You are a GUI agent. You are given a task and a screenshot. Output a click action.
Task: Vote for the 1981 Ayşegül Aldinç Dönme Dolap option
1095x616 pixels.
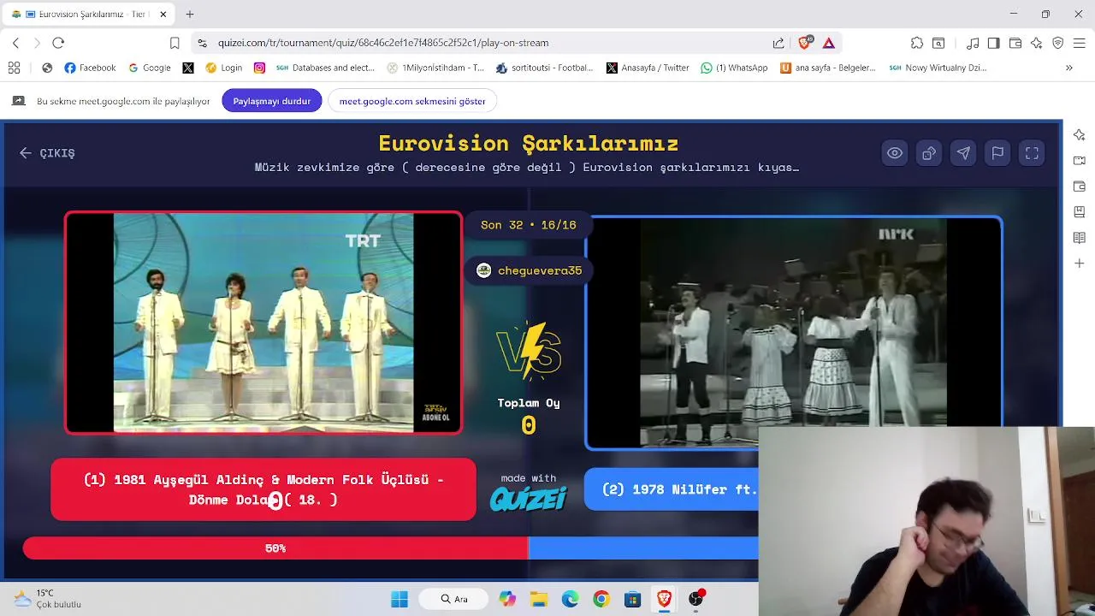[263, 489]
